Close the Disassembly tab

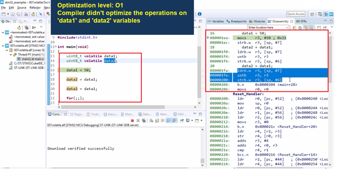click(292, 21)
